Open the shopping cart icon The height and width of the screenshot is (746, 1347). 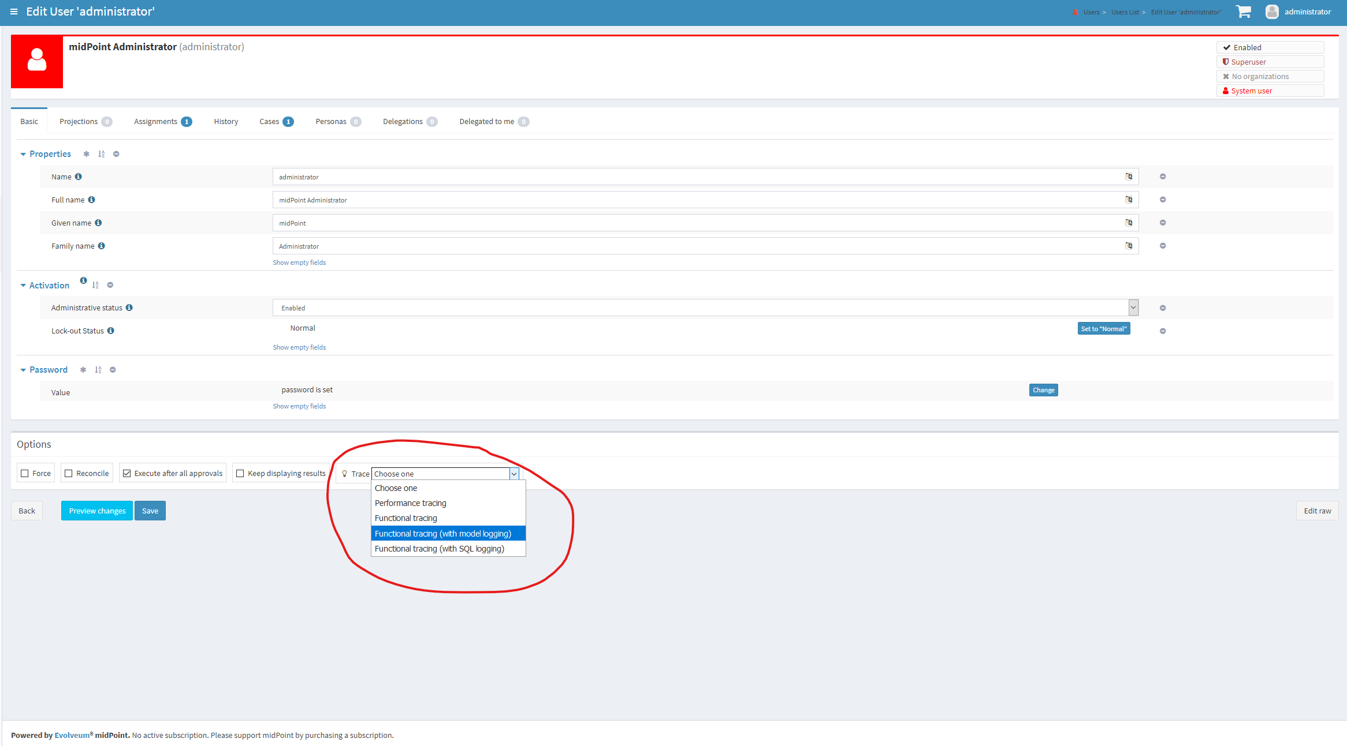tap(1243, 12)
